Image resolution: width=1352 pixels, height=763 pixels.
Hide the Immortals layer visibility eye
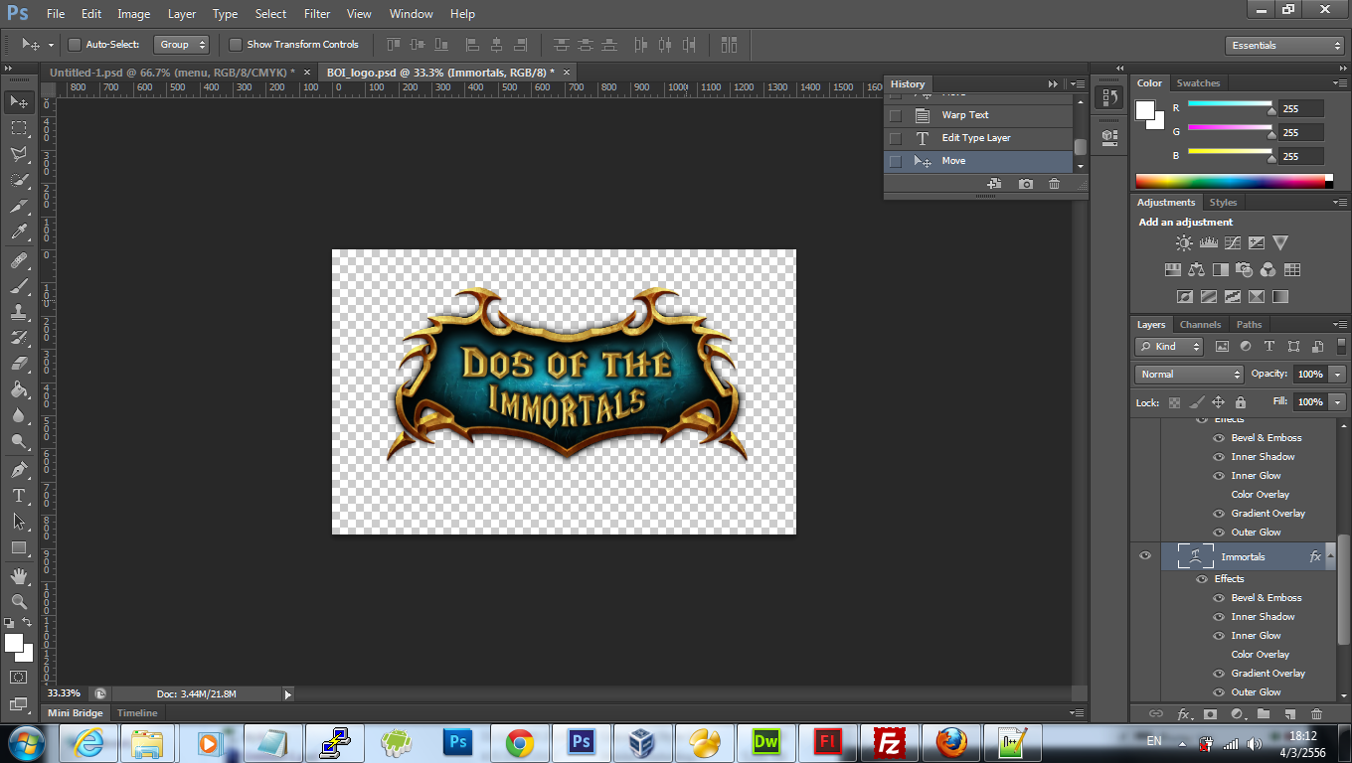click(1145, 556)
